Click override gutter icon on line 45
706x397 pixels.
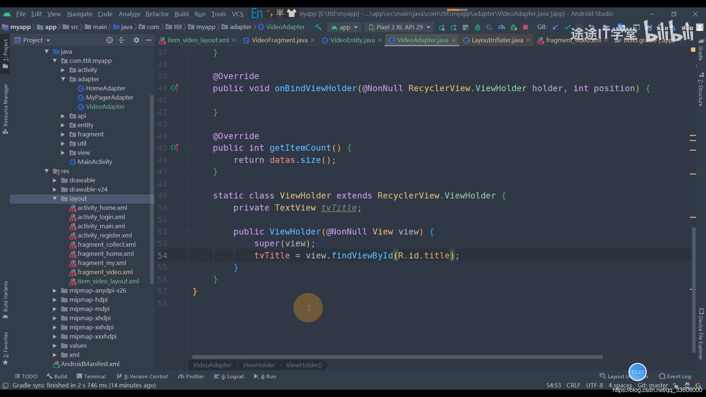[175, 148]
